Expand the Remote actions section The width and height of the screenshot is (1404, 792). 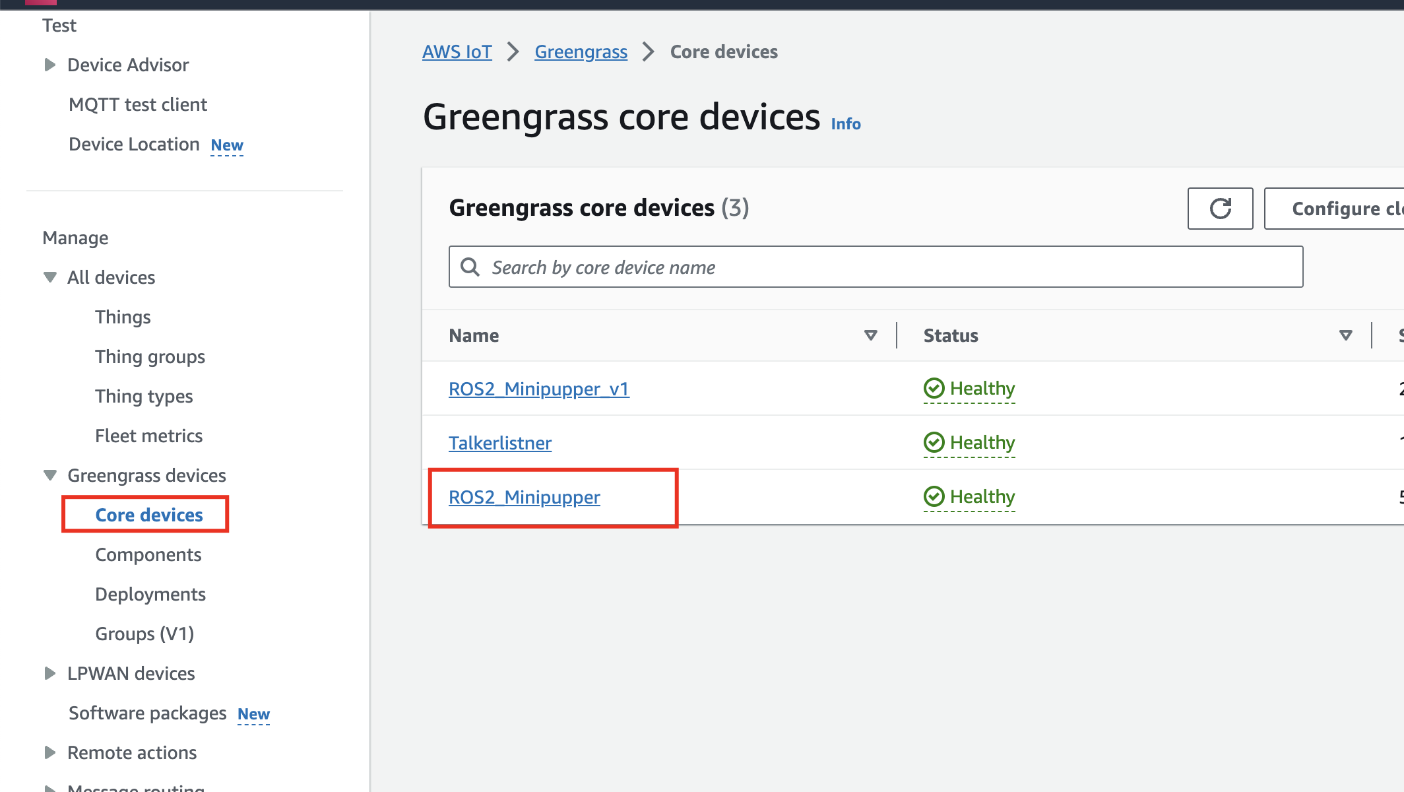point(49,752)
